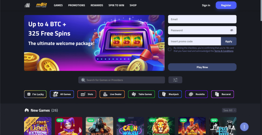This screenshot has height=135, width=262.
Task: Expand New Games with See All
Action: tap(229, 110)
